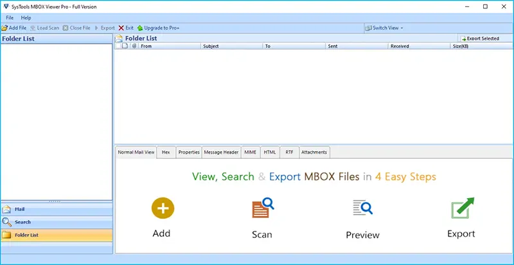Click the Scan document magnifier icon
514x265 pixels.
[263, 208]
